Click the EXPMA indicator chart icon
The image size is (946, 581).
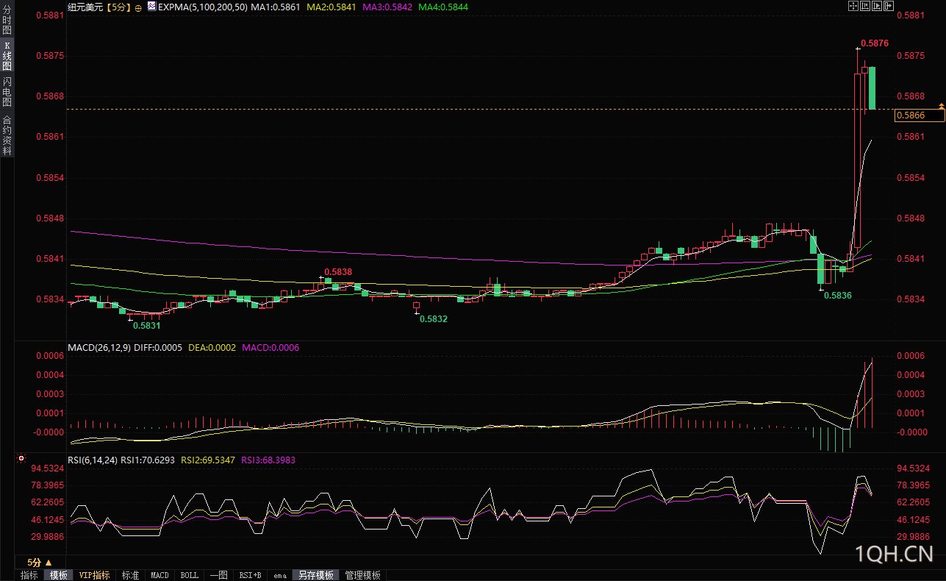point(151,6)
